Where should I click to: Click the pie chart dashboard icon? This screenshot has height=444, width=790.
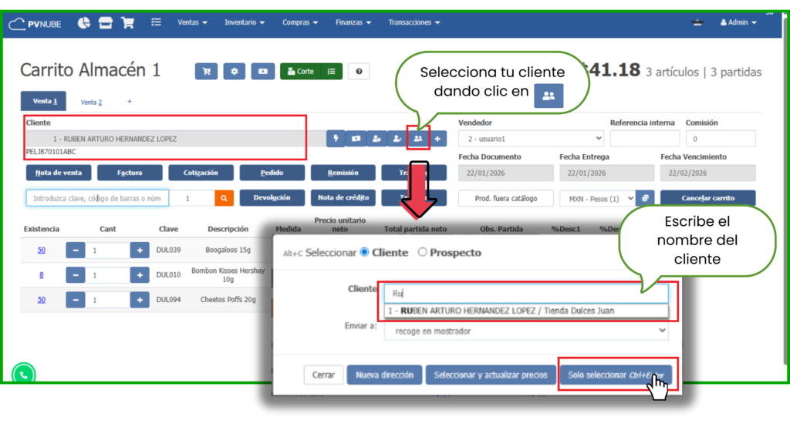click(84, 22)
